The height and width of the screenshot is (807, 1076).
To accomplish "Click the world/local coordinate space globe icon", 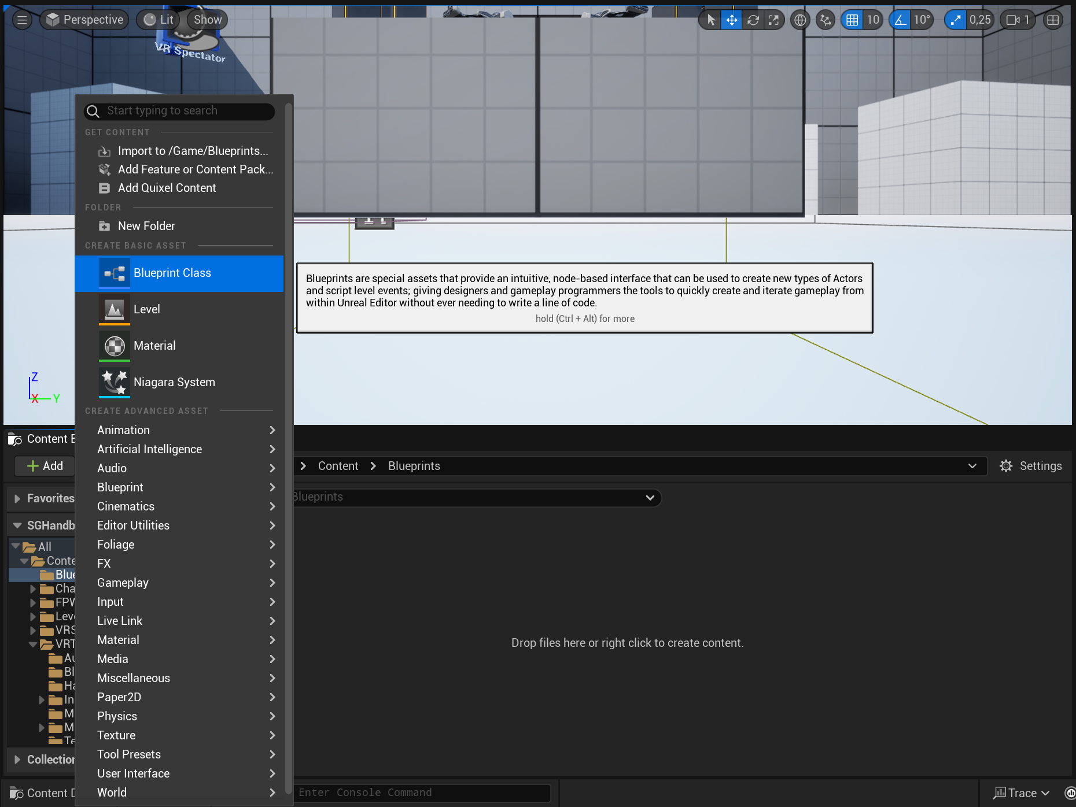I will click(800, 19).
